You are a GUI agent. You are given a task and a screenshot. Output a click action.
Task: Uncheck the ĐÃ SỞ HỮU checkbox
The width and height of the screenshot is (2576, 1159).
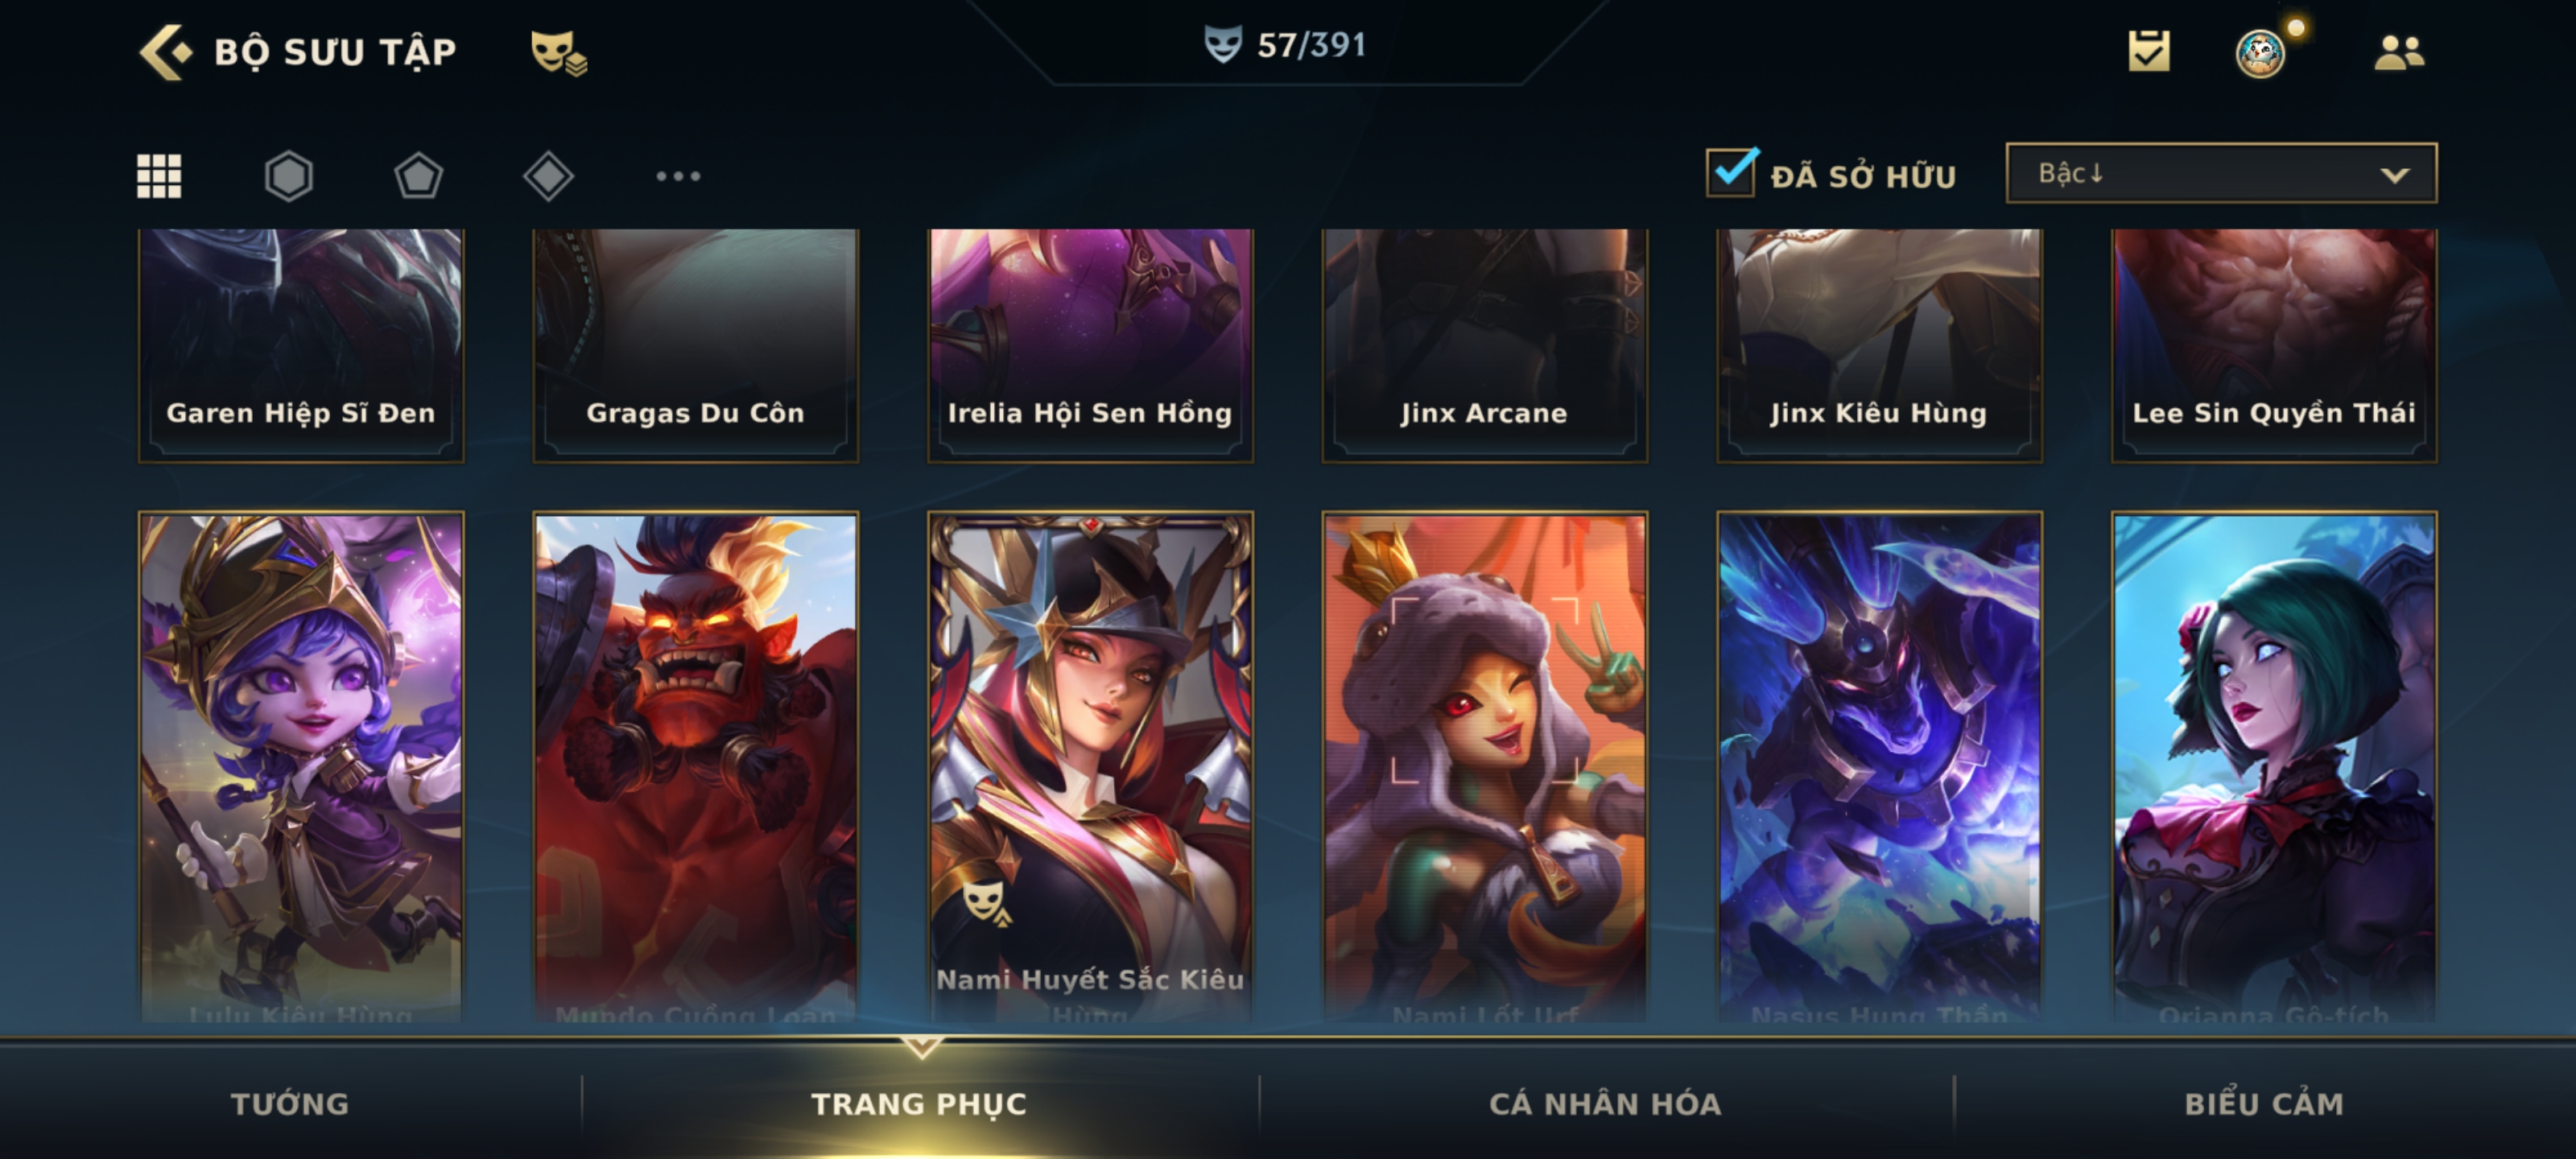click(1731, 172)
